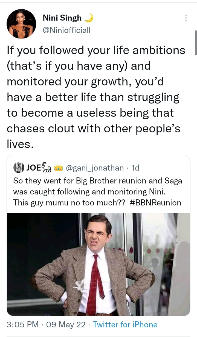
Task: Open Nini Singh's profile picture
Action: pos(21,24)
